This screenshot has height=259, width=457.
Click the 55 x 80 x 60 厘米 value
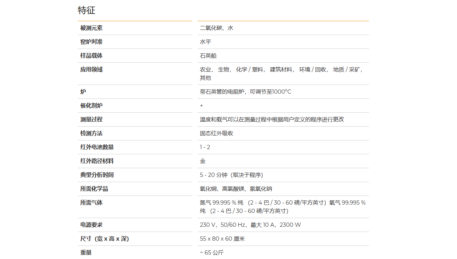point(222,239)
